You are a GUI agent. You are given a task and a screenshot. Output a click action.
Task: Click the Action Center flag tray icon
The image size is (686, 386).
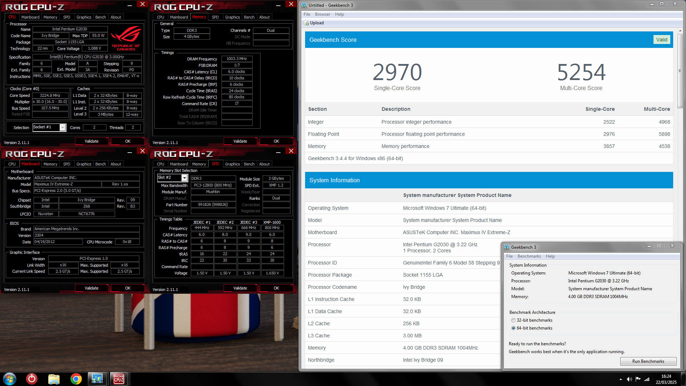pyautogui.click(x=638, y=379)
